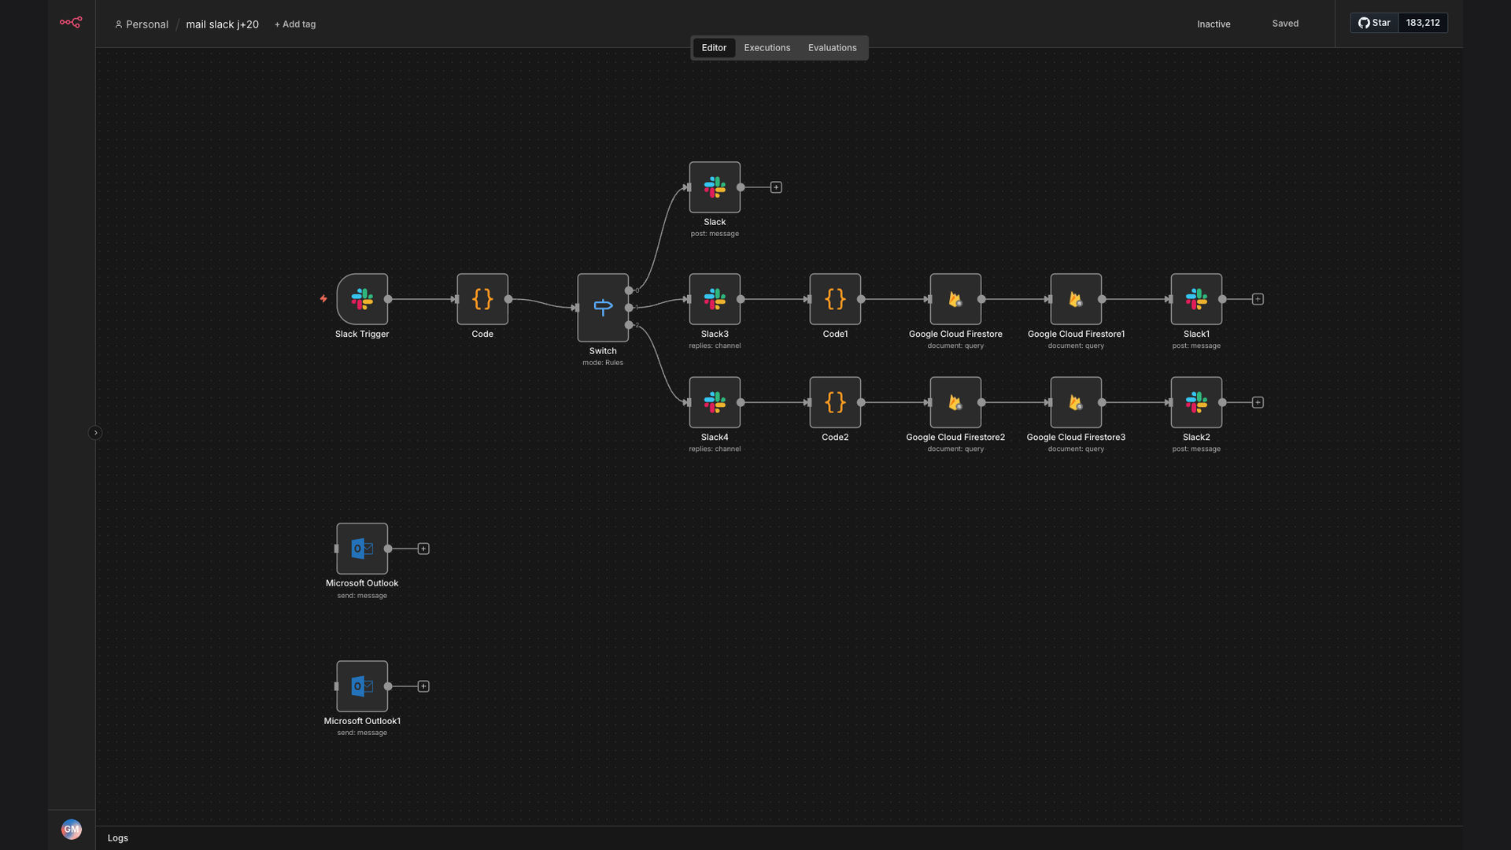Open the n8n logo home icon

tap(71, 23)
